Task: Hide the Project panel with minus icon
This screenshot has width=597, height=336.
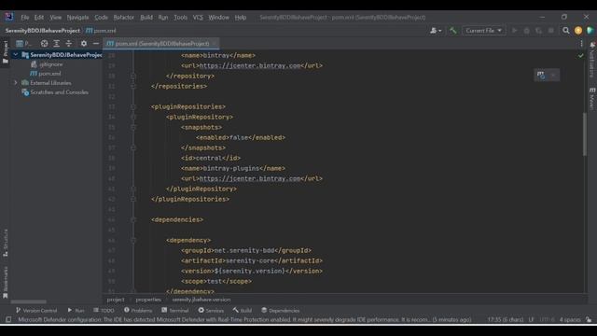Action: [96, 44]
